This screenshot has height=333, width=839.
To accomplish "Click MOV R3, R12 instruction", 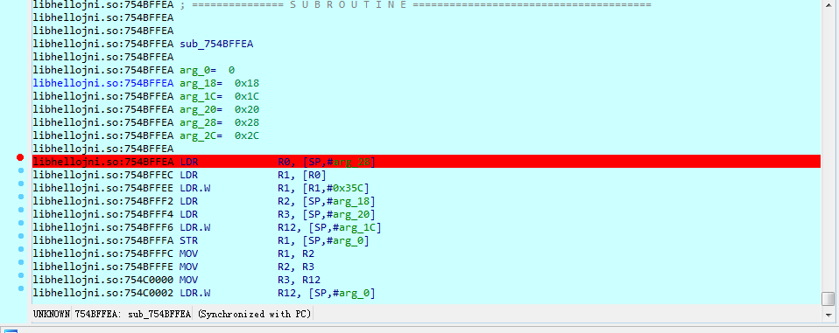I will 250,280.
